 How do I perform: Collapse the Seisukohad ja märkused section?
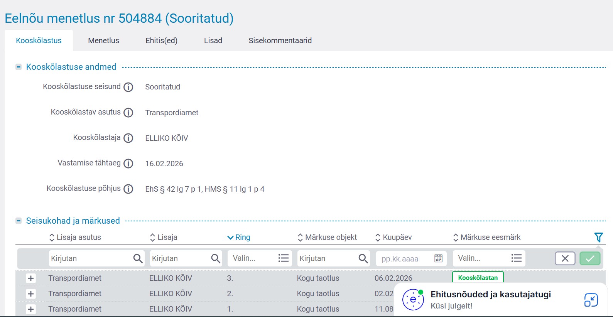(19, 221)
